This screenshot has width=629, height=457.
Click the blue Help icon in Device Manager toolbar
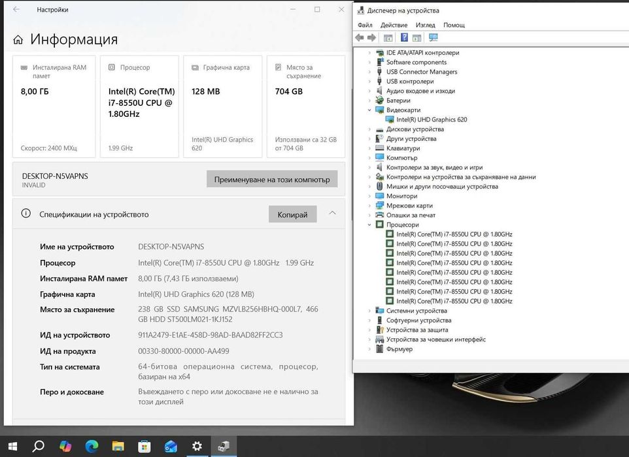[404, 38]
